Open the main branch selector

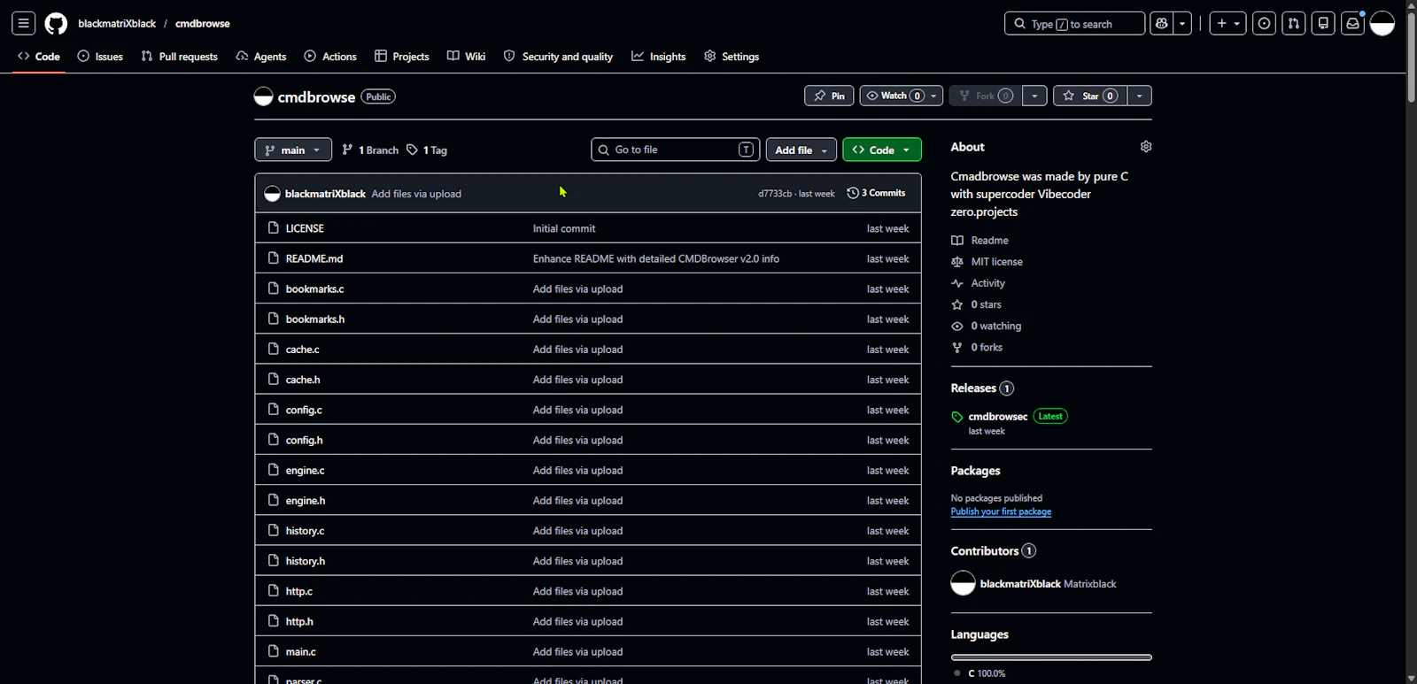(x=293, y=150)
